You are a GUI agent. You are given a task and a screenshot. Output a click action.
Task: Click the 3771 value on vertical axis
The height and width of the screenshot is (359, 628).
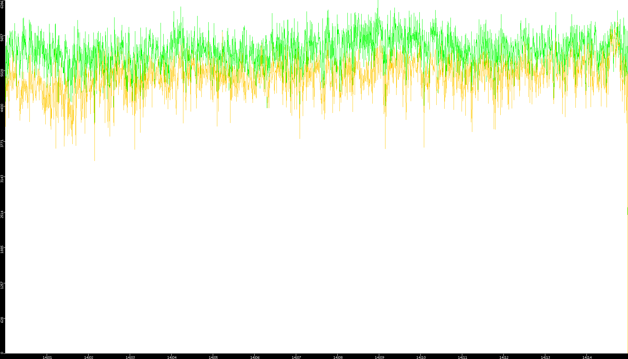click(x=2, y=143)
